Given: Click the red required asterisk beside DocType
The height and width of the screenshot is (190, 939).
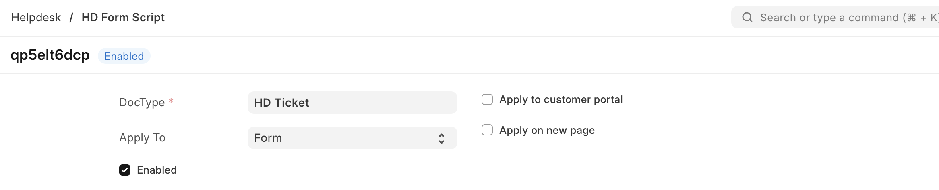Looking at the screenshot, I should tap(171, 101).
